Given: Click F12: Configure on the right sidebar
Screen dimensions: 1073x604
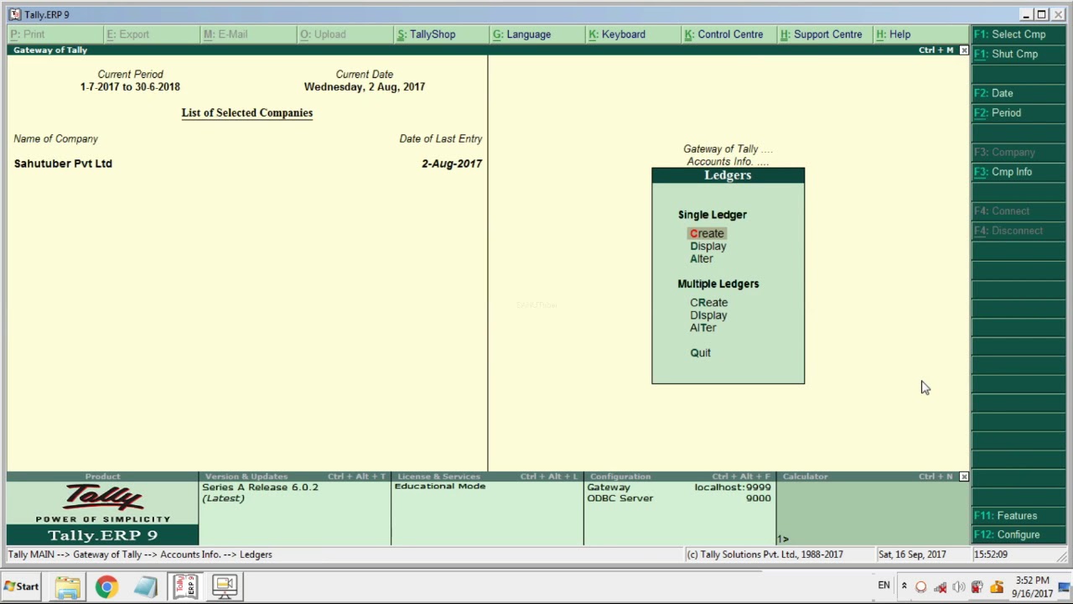Looking at the screenshot, I should 1007,534.
